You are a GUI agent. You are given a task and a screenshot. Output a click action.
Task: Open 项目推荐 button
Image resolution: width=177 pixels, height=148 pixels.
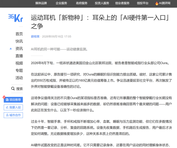click(13, 100)
